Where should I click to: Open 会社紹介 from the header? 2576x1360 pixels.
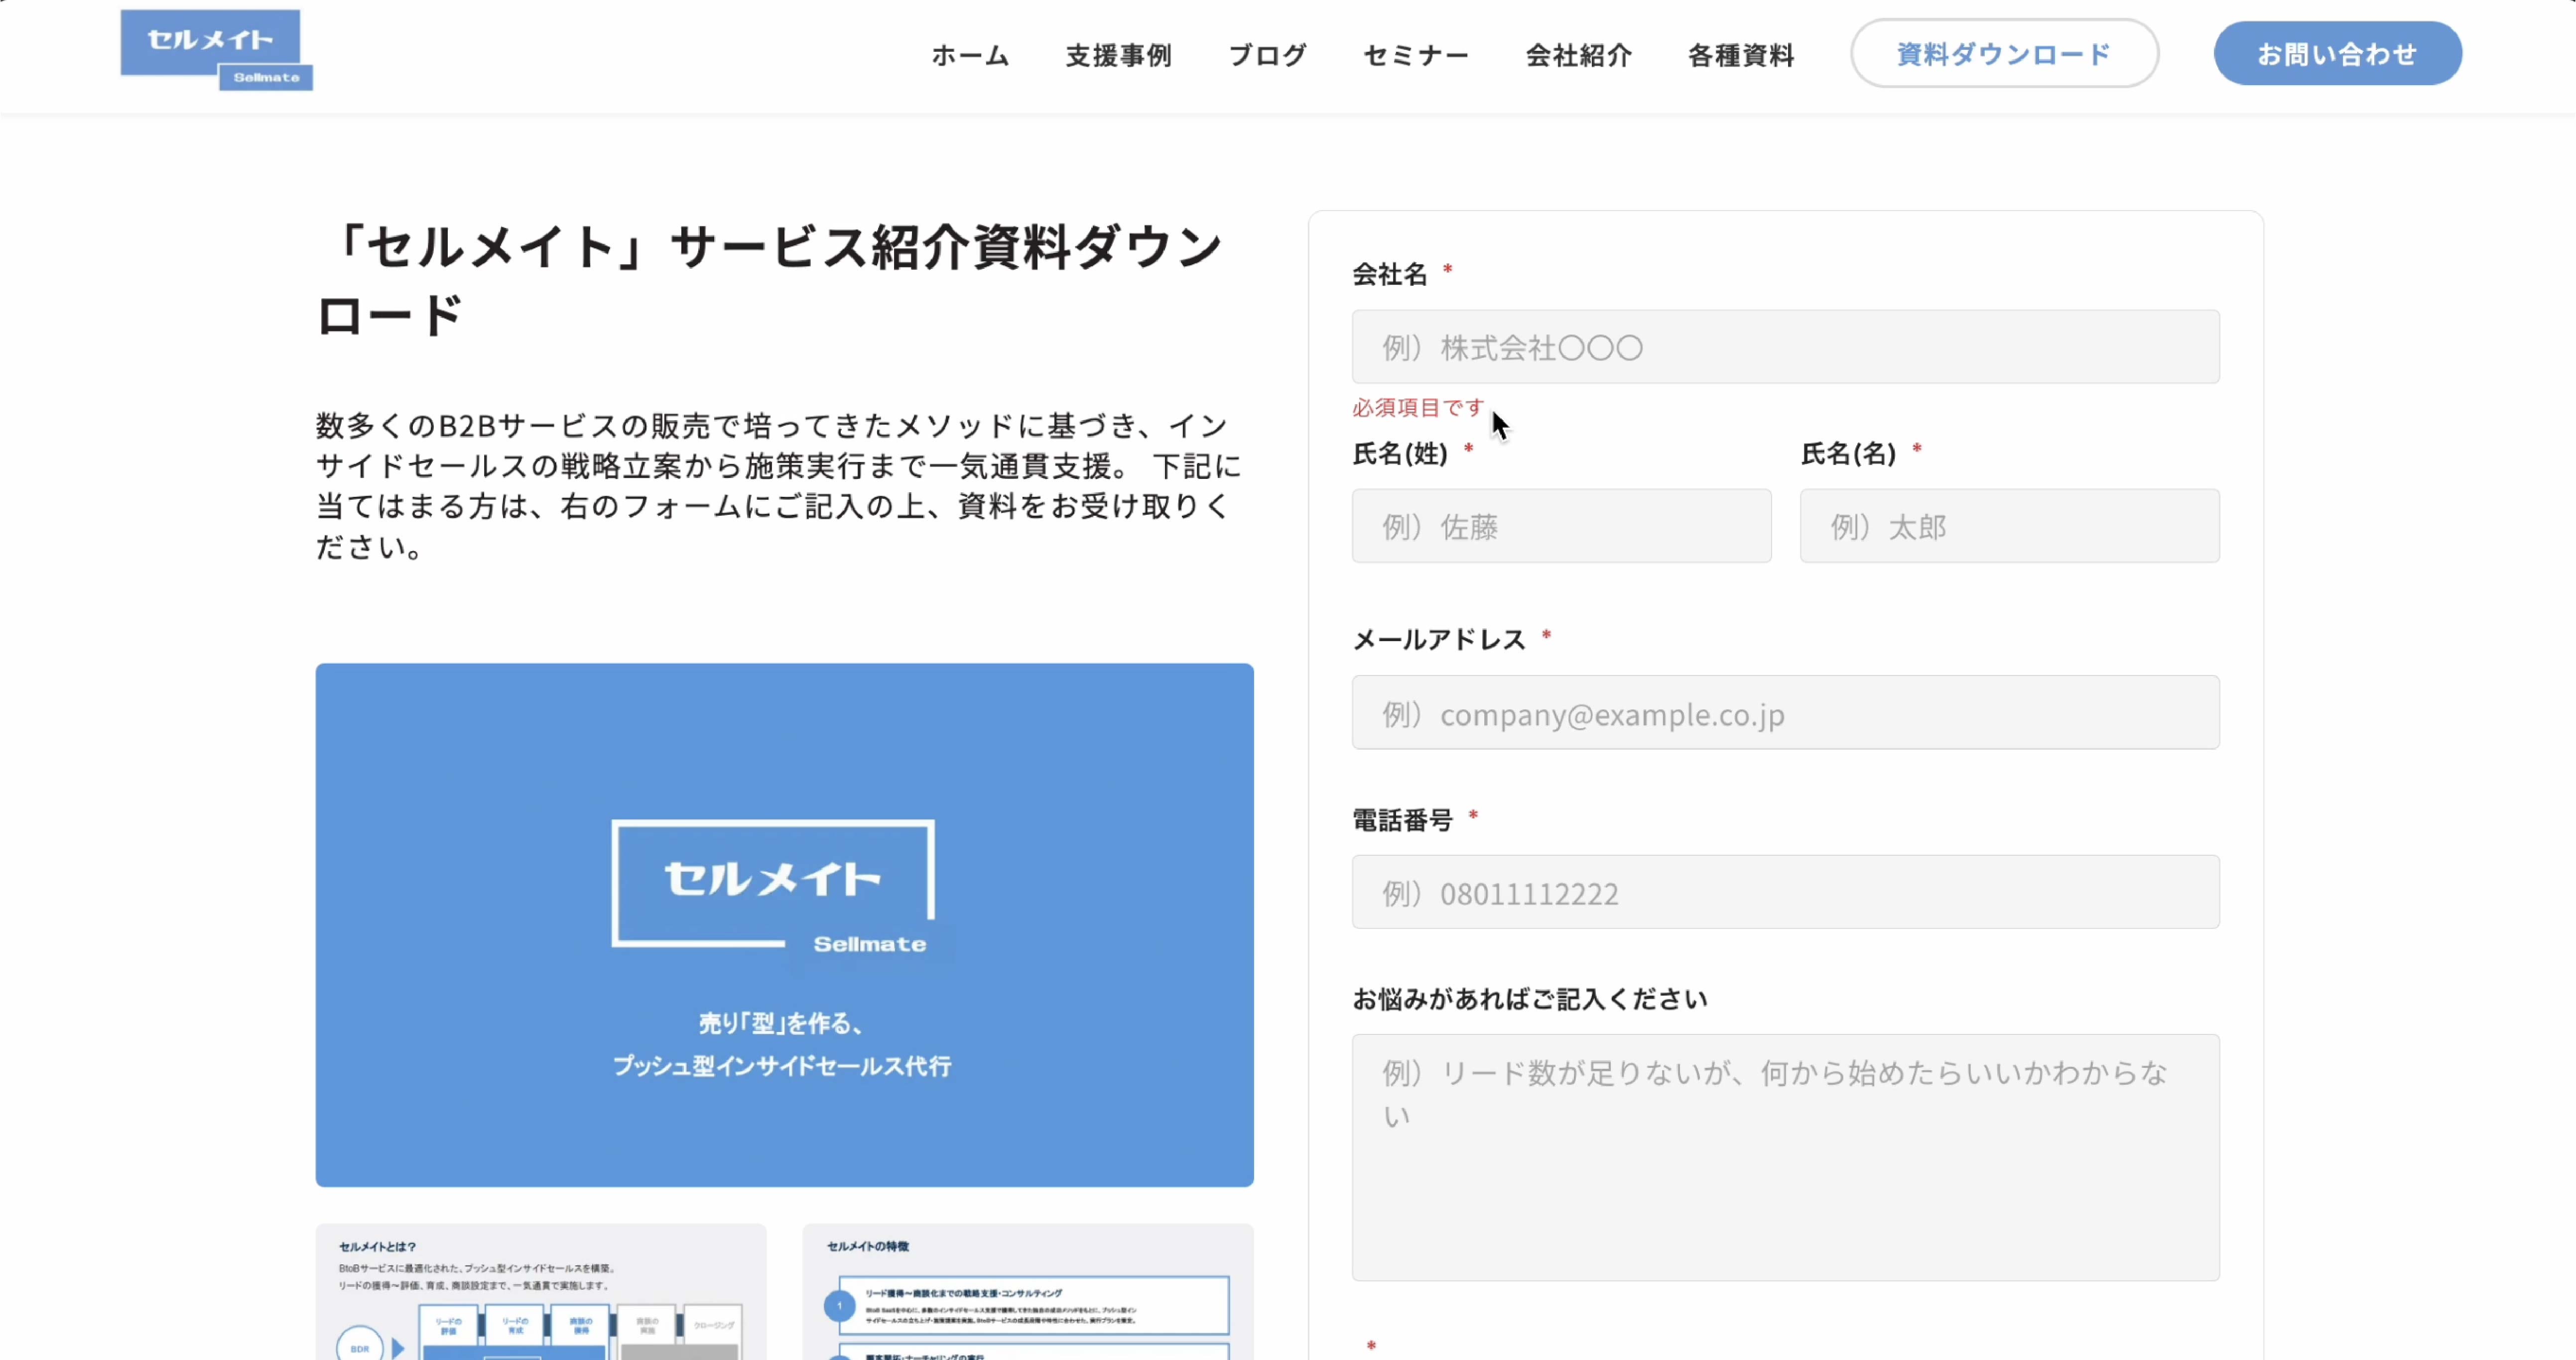tap(1578, 55)
